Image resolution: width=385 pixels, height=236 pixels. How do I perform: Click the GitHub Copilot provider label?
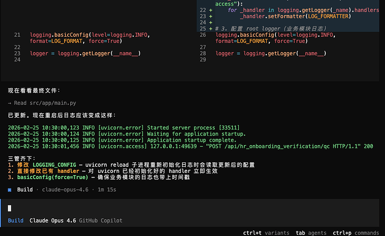click(100, 220)
